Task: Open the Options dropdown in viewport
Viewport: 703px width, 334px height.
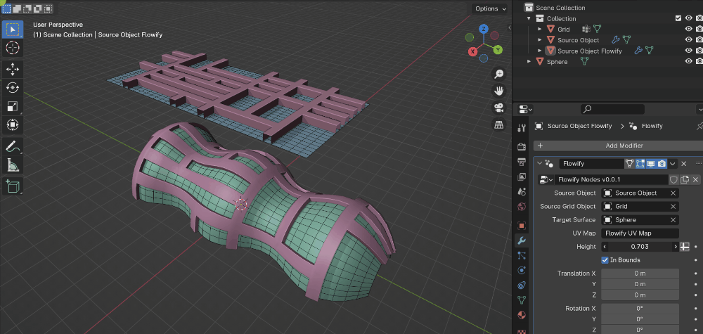Action: [491, 8]
